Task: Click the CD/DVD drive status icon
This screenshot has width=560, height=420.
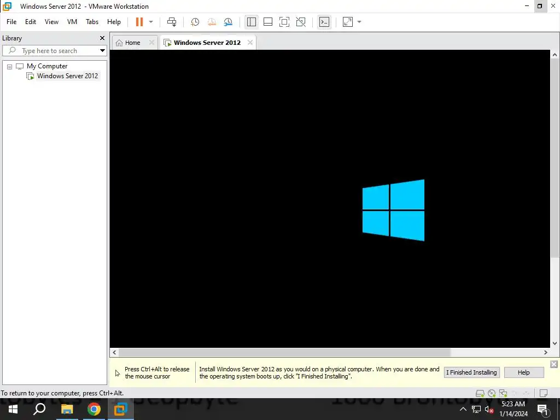Action: click(492, 393)
